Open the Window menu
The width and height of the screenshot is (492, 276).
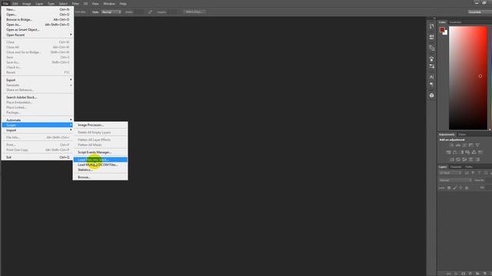pos(109,4)
